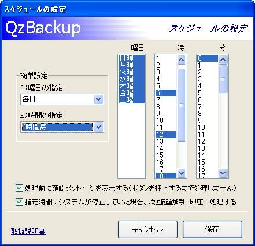
Task: Click the キャンセル button
Action: click(147, 229)
